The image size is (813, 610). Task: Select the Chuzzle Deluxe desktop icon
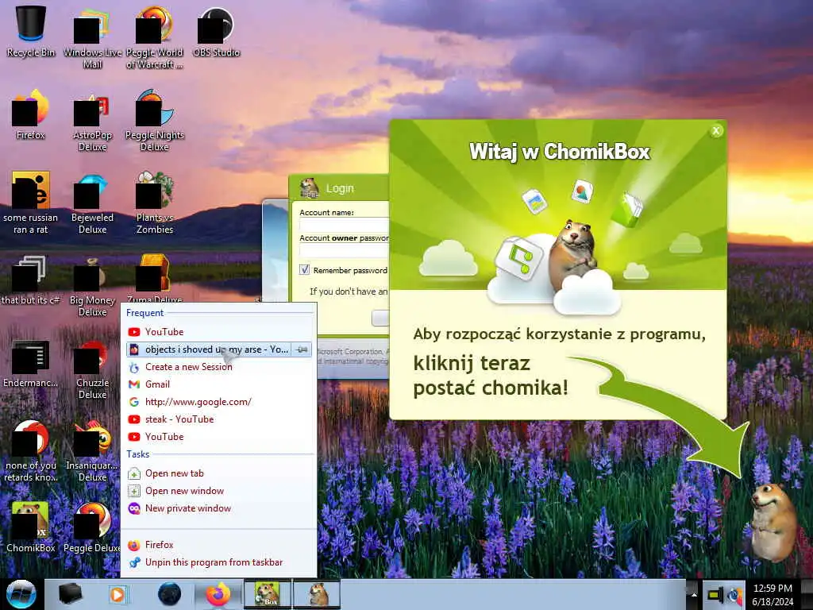point(92,369)
